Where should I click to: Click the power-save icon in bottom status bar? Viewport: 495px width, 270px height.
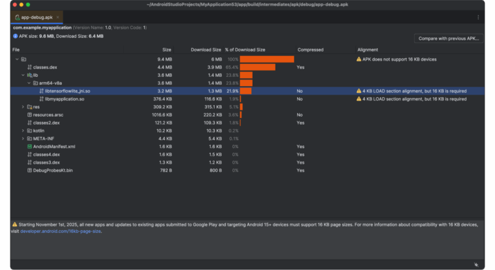tap(476, 265)
